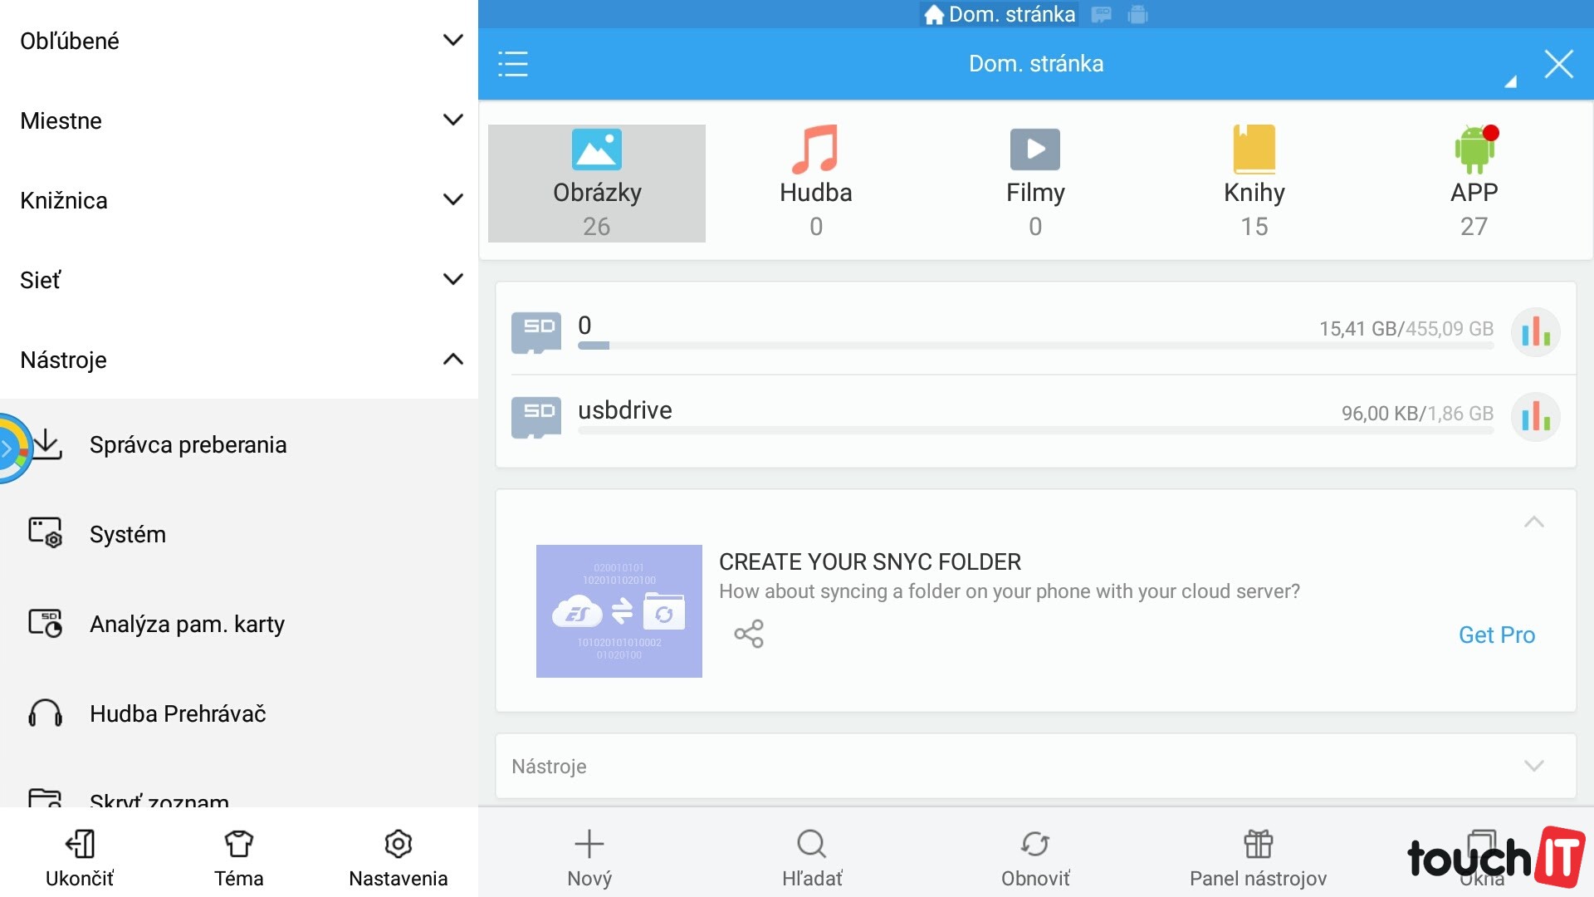Show storage analysis chart for usbdrive
Screen dimensions: 1594x897
click(1535, 417)
